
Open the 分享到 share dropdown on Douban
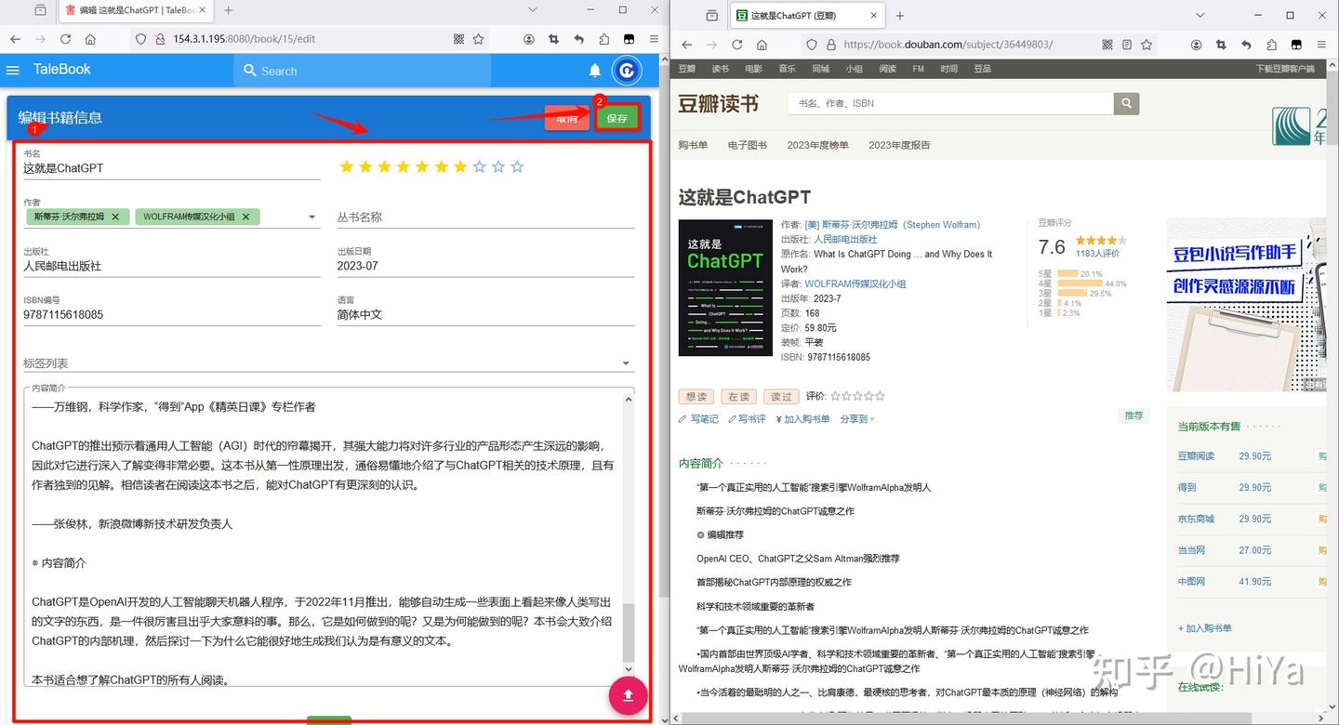(857, 419)
